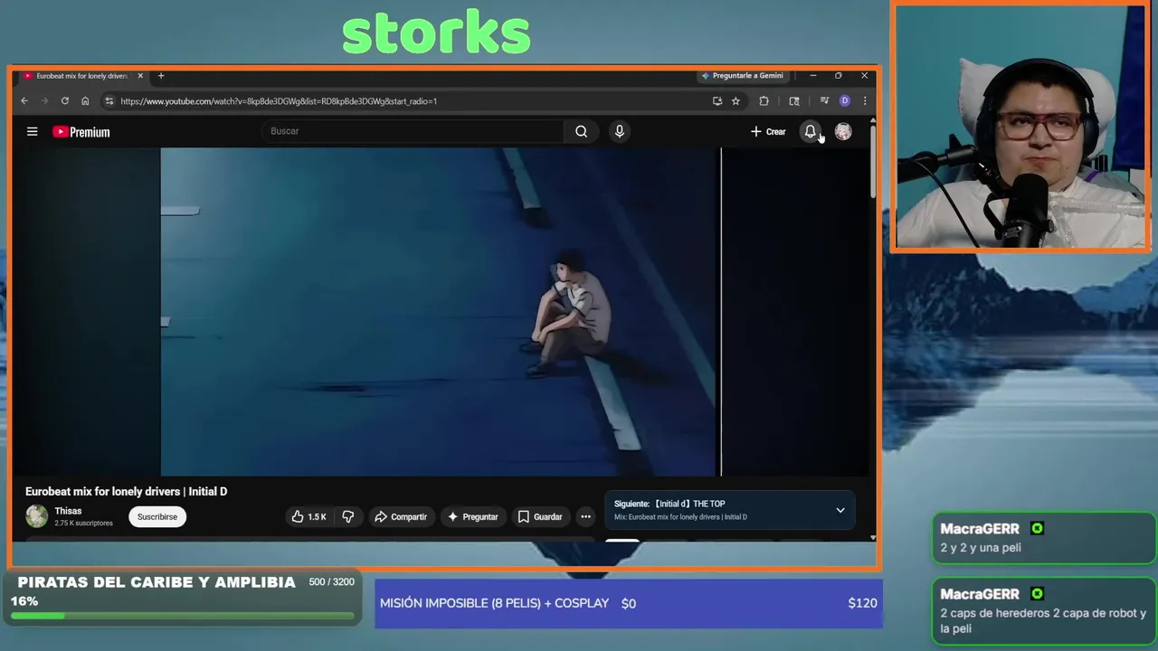
Task: Click inside the Buscar search field
Action: pyautogui.click(x=413, y=131)
